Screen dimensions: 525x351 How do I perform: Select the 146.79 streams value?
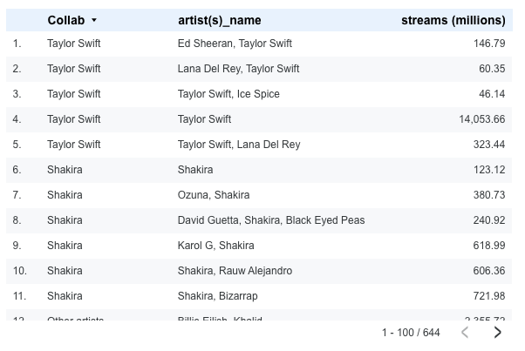[x=488, y=43]
